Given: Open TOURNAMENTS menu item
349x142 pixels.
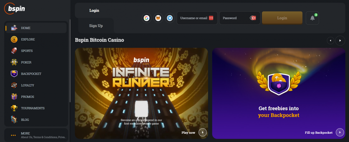Looking at the screenshot, I should click(36, 108).
